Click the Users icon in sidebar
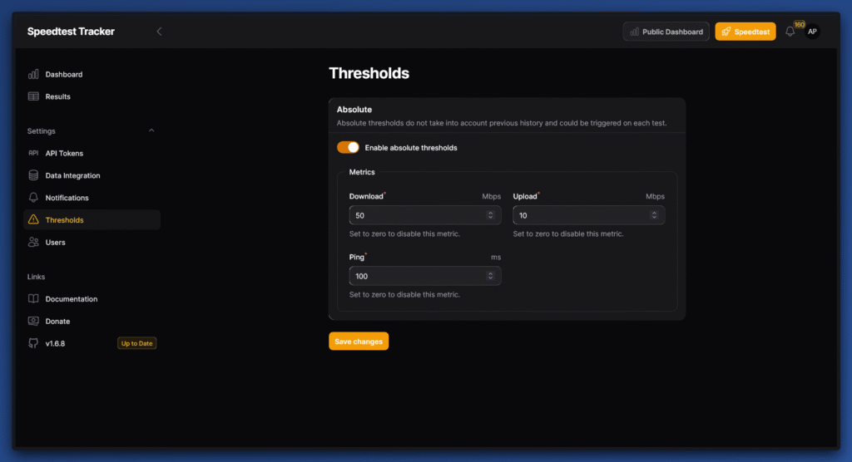Viewport: 852px width, 462px height. pos(33,243)
